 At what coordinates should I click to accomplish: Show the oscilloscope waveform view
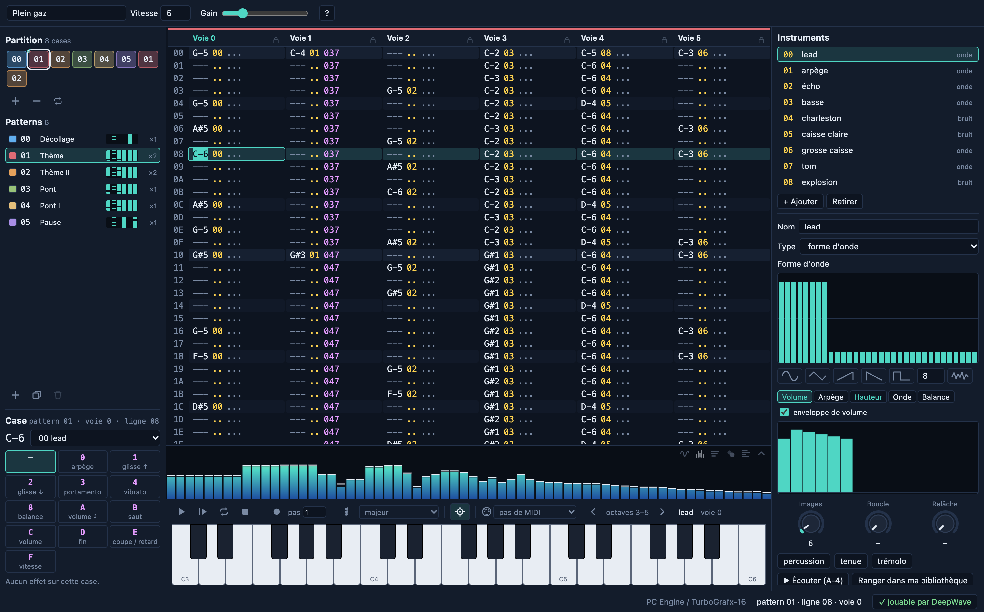684,454
